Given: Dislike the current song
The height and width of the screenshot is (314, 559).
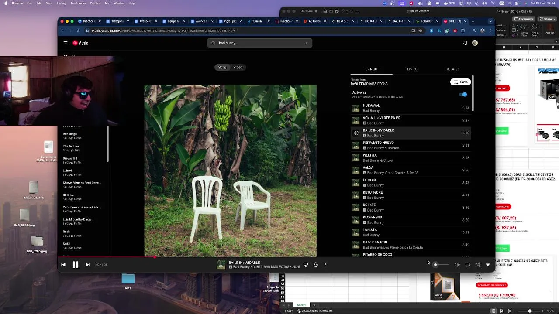Looking at the screenshot, I should point(306,265).
